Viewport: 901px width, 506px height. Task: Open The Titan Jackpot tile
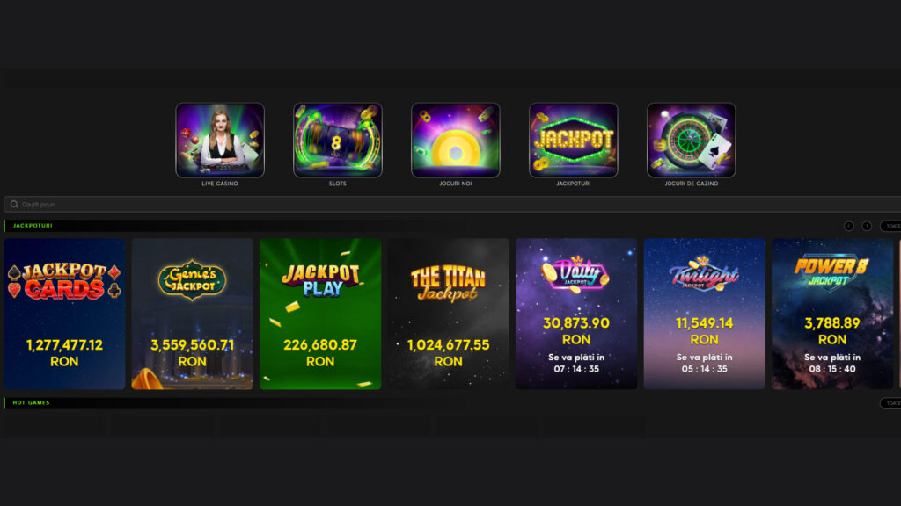pyautogui.click(x=448, y=314)
